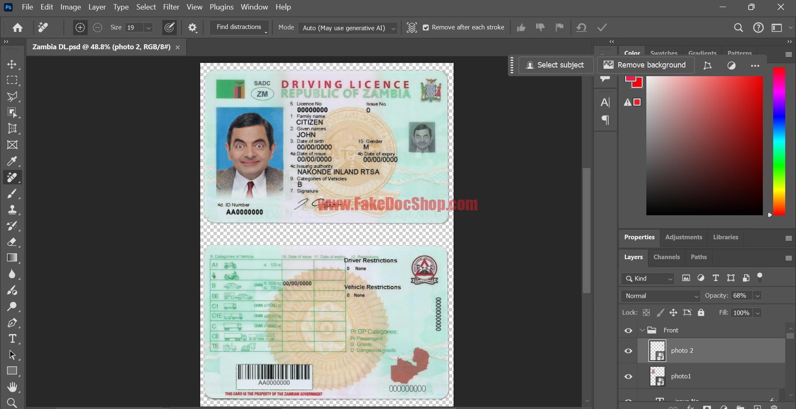Select the Gradient tool
Viewport: 796px width, 409px height.
(x=12, y=258)
